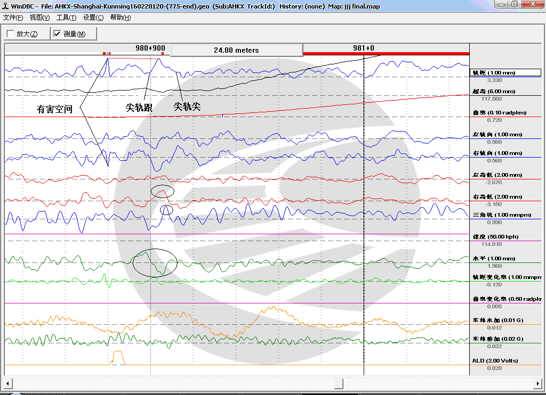Screen dimensions: 546x395
Task: Open the 文件(F) menu
Action: point(13,18)
